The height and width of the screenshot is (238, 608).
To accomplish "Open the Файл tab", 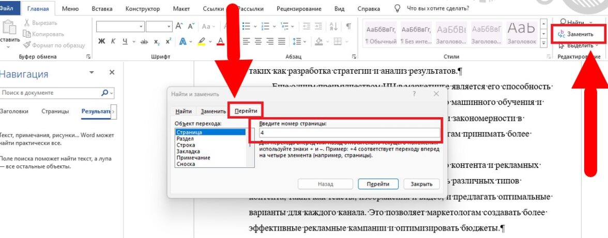I will click(8, 8).
